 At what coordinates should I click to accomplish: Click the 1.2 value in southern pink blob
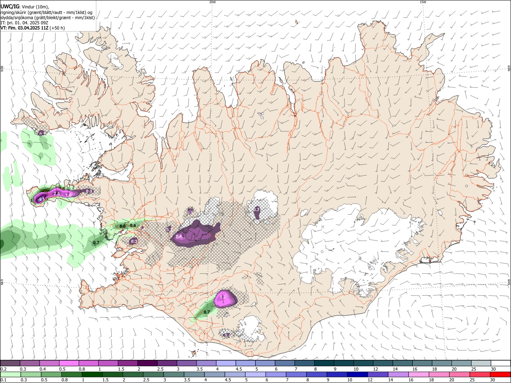(223, 297)
